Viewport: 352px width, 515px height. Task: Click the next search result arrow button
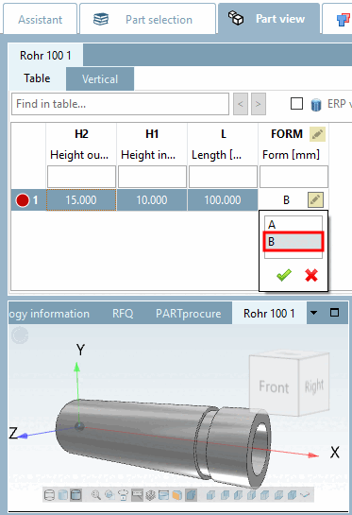click(259, 104)
